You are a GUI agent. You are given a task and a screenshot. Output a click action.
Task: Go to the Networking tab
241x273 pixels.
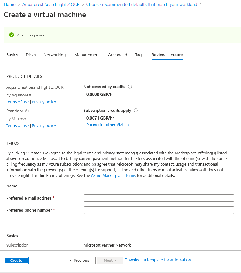click(x=55, y=55)
